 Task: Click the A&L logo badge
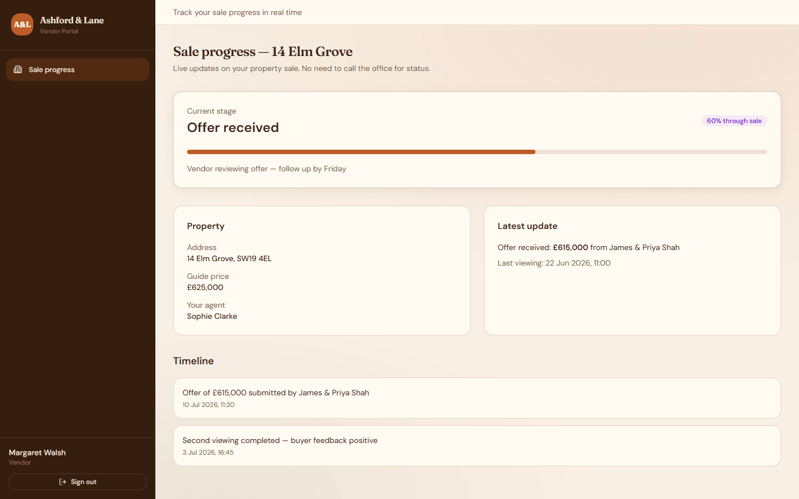(x=22, y=24)
